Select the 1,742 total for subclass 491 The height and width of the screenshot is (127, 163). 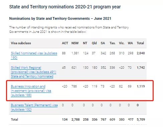click(x=141, y=68)
